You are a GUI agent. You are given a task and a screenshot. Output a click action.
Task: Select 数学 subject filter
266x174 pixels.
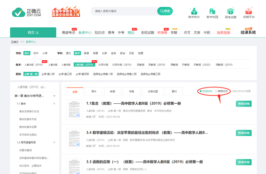[x=77, y=53]
